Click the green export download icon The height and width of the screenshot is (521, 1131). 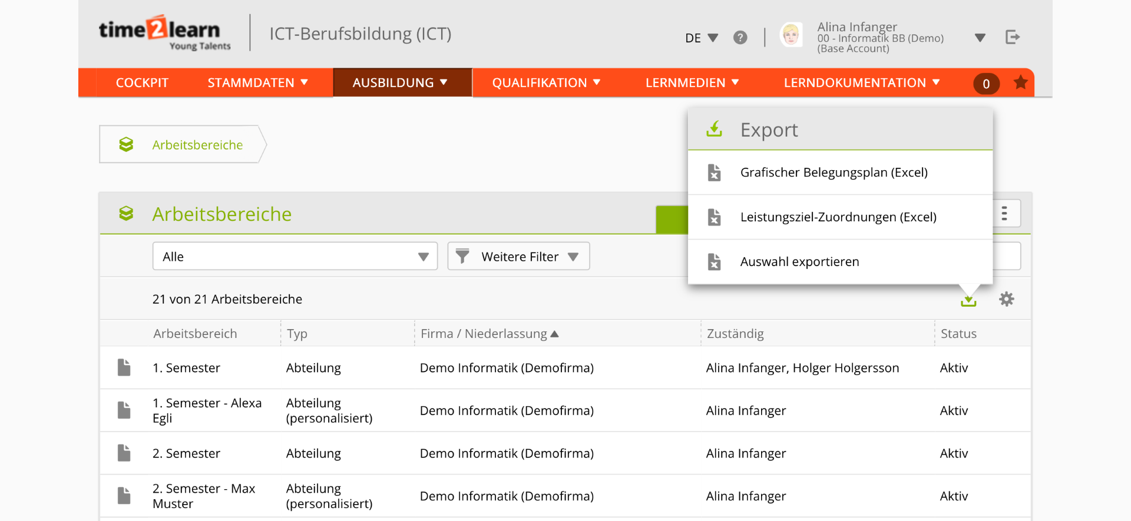pyautogui.click(x=968, y=300)
